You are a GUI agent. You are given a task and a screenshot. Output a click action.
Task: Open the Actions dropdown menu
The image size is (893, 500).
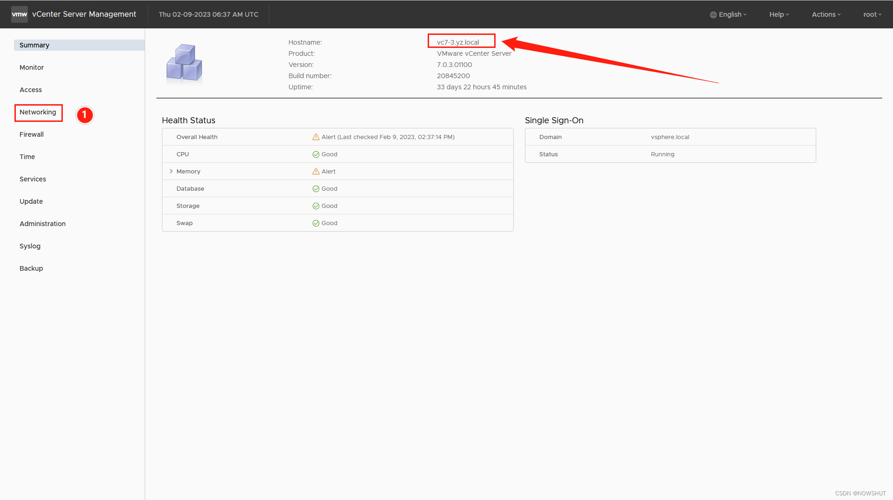point(826,14)
